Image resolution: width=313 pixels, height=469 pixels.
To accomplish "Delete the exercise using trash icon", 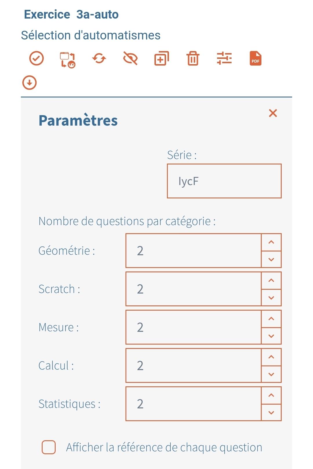I will pyautogui.click(x=193, y=58).
